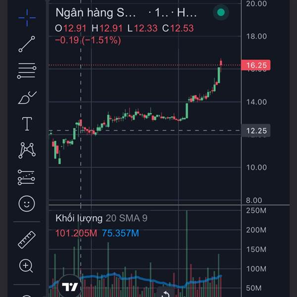Click the change value −0.19 (−1.51%)
The image size is (297, 297).
[x=88, y=40]
